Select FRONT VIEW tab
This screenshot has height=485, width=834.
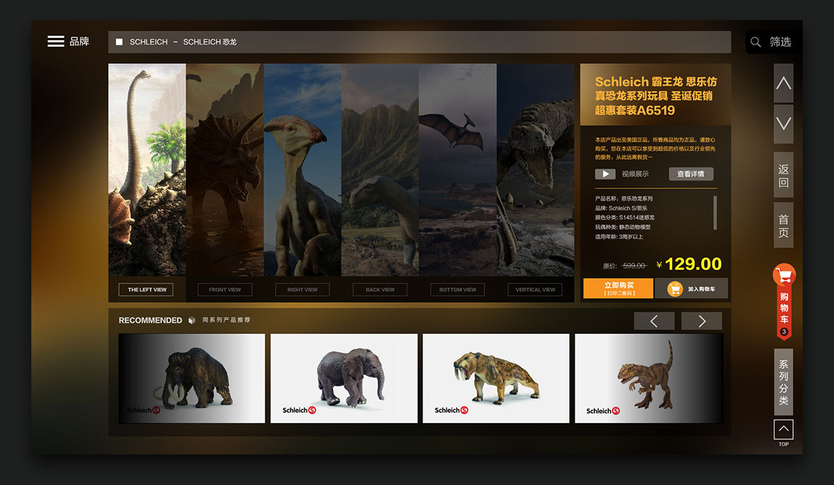(224, 290)
